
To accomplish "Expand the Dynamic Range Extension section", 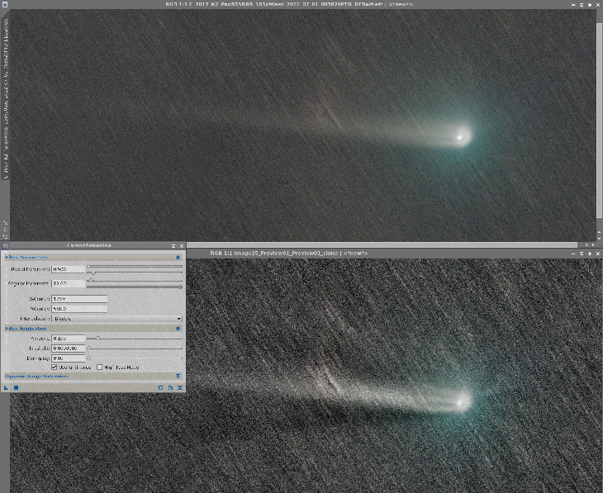I will (x=178, y=377).
